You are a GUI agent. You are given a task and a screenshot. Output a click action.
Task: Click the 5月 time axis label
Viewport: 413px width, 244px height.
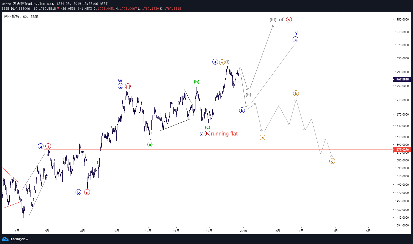click(368, 231)
